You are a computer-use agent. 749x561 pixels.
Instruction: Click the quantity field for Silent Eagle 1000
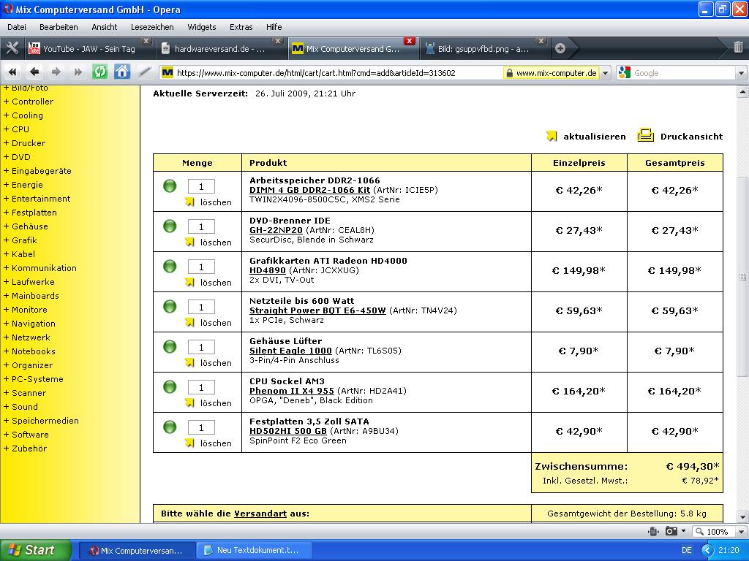[x=201, y=347]
